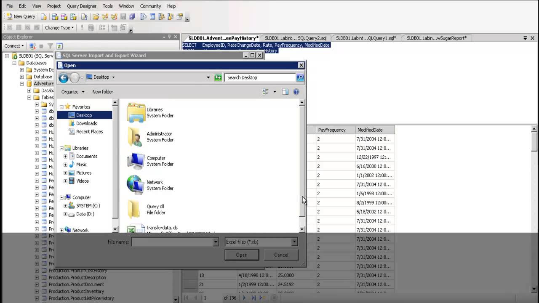Image resolution: width=539 pixels, height=303 pixels.
Task: Click the Forward arrow in Open dialog
Action: click(75, 77)
